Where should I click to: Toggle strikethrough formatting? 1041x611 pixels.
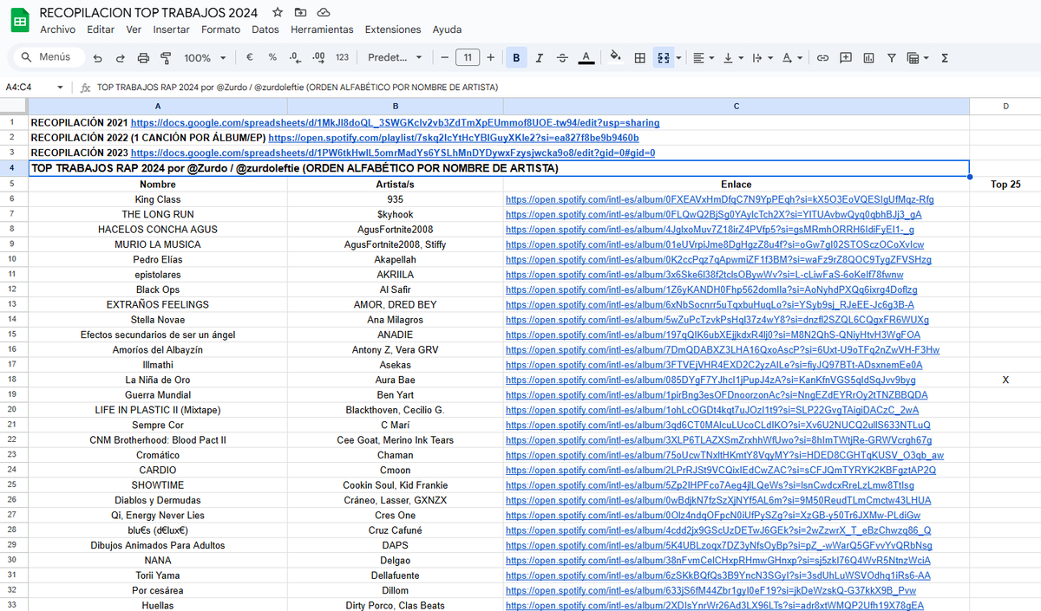click(x=563, y=58)
